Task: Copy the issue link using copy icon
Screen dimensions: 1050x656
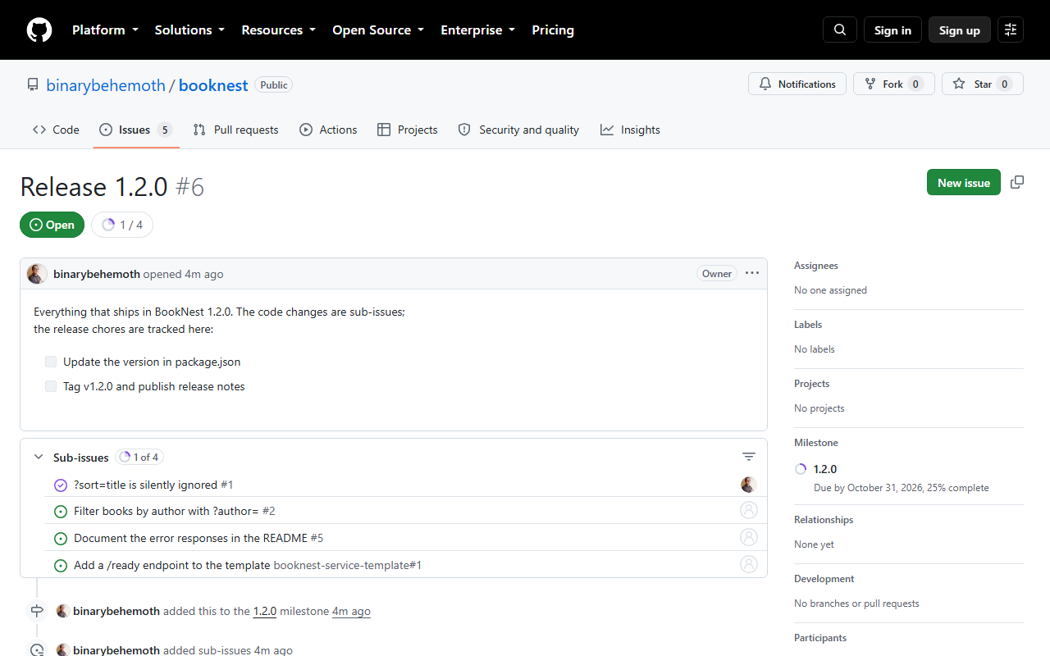Action: 1017,182
